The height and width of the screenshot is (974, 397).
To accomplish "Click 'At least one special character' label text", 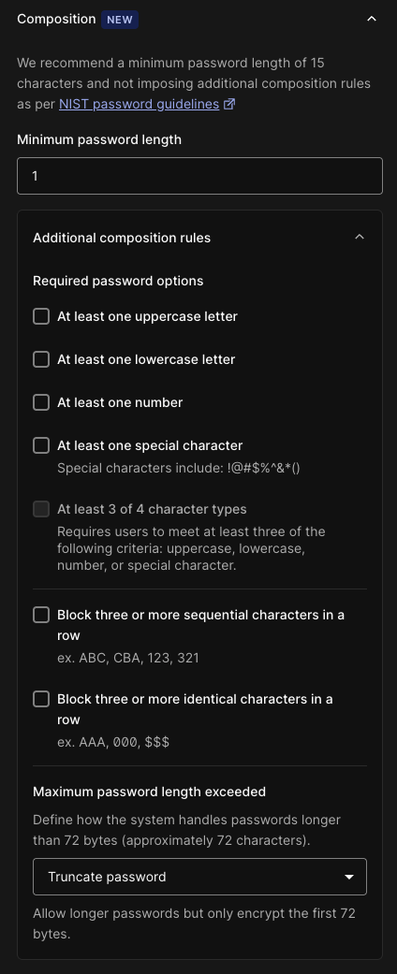I will [150, 445].
